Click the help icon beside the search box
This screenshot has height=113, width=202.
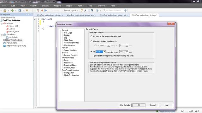[x=126, y=10]
